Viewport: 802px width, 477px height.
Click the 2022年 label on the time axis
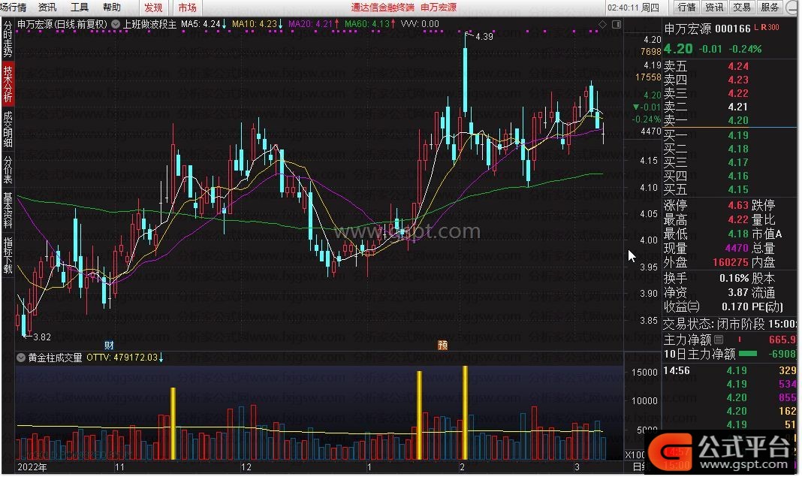pos(32,467)
